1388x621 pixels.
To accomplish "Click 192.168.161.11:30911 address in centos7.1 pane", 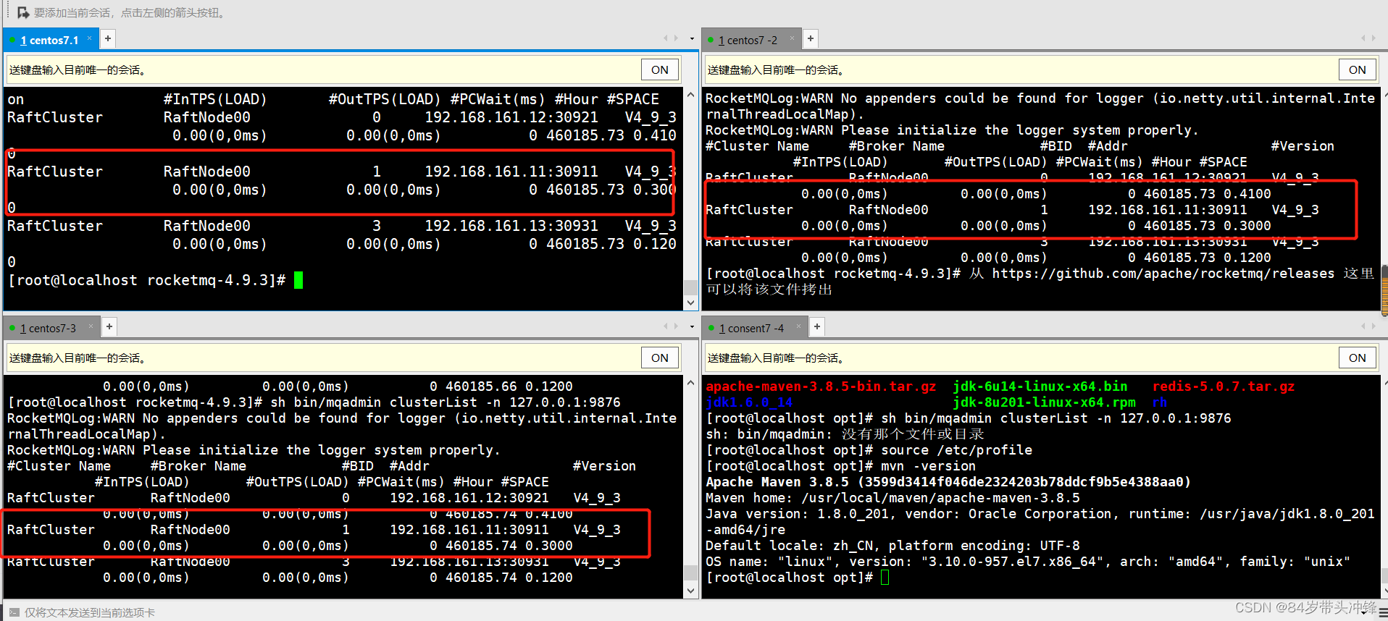I will [511, 172].
